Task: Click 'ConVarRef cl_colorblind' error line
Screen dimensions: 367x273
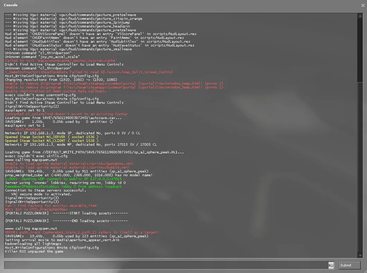Action: pos(66,114)
